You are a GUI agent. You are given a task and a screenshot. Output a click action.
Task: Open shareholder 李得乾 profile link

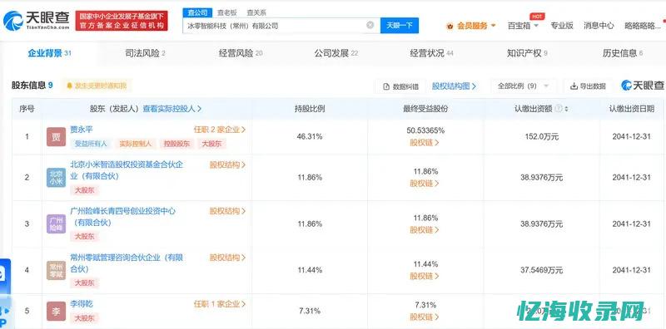coord(81,304)
